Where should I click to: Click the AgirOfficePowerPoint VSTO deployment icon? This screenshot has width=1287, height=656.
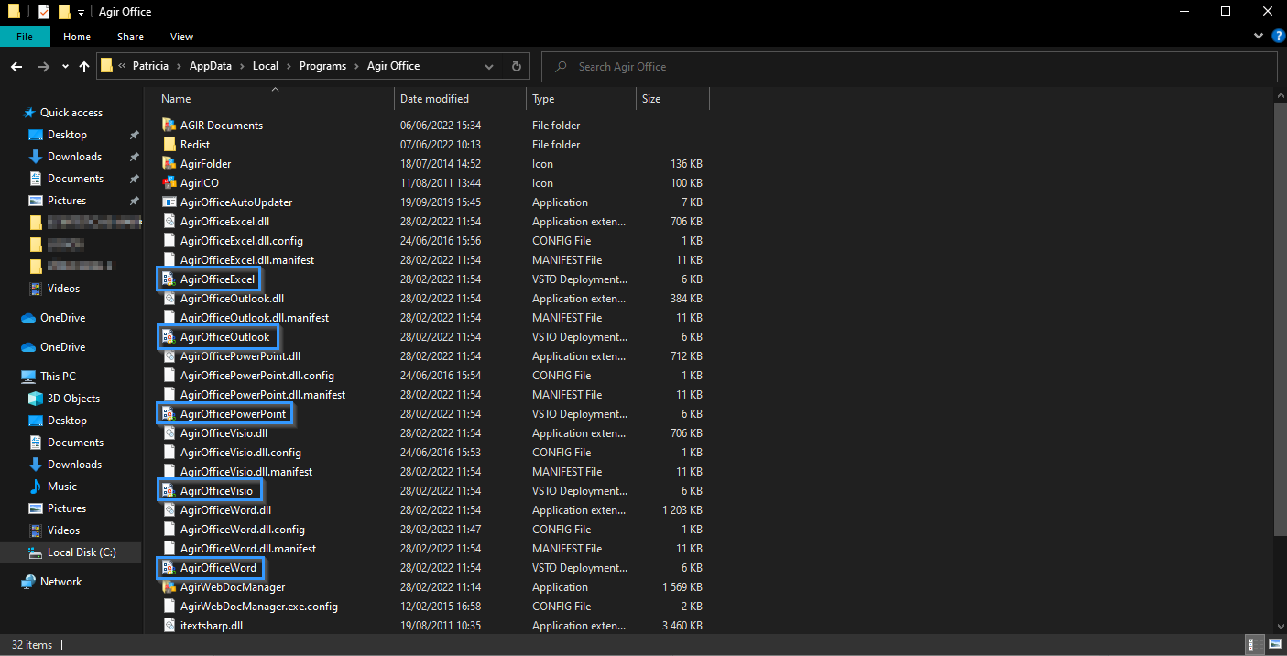[x=169, y=414]
